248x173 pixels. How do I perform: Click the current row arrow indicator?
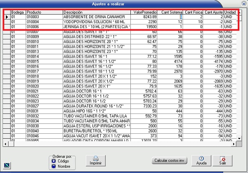[7, 17]
